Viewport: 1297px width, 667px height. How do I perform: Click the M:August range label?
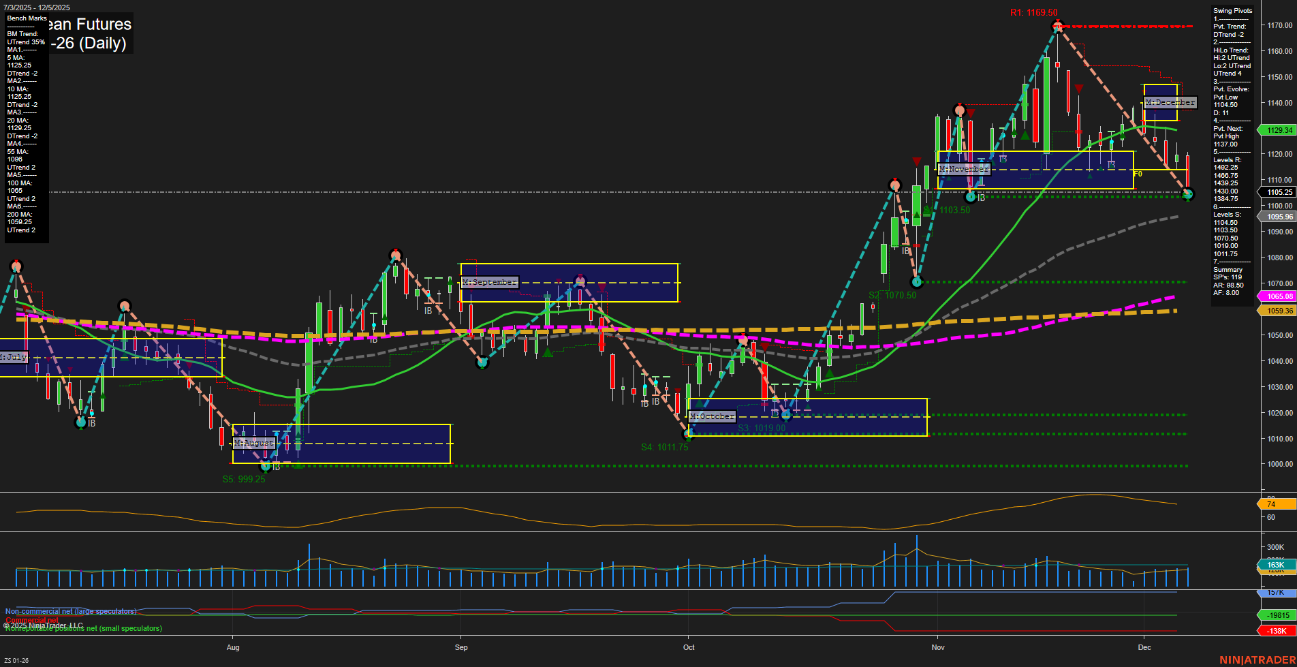point(253,443)
